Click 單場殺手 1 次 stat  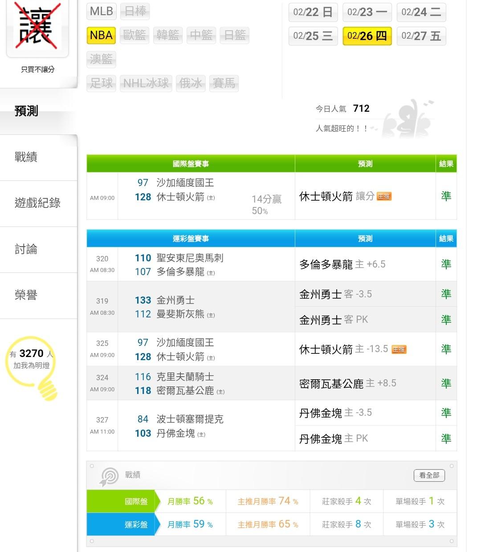[x=420, y=501]
